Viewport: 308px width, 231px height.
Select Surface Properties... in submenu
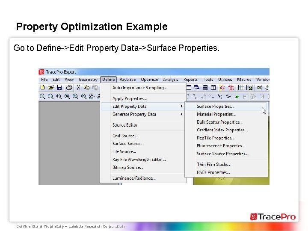(226, 106)
